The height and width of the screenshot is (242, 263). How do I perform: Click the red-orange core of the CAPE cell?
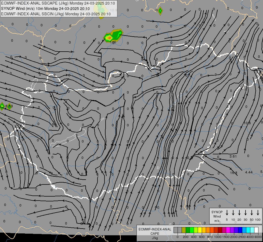[x=109, y=38]
